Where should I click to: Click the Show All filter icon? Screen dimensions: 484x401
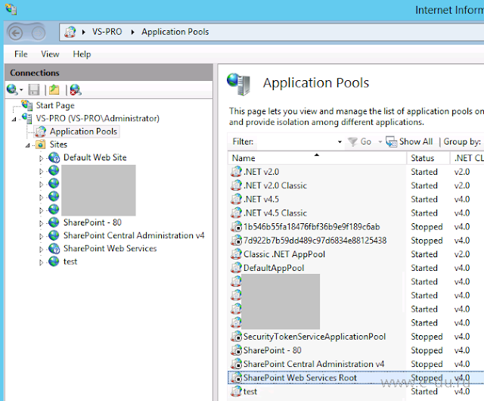[x=392, y=141]
